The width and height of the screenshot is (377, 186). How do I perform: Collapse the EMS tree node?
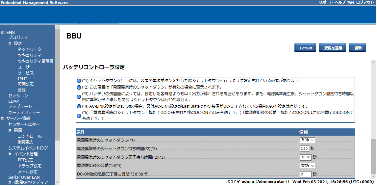pyautogui.click(x=3, y=33)
